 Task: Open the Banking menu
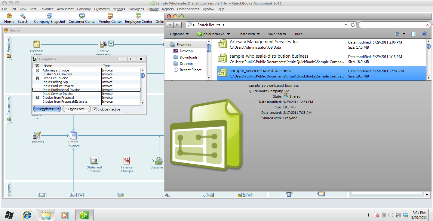(153, 9)
